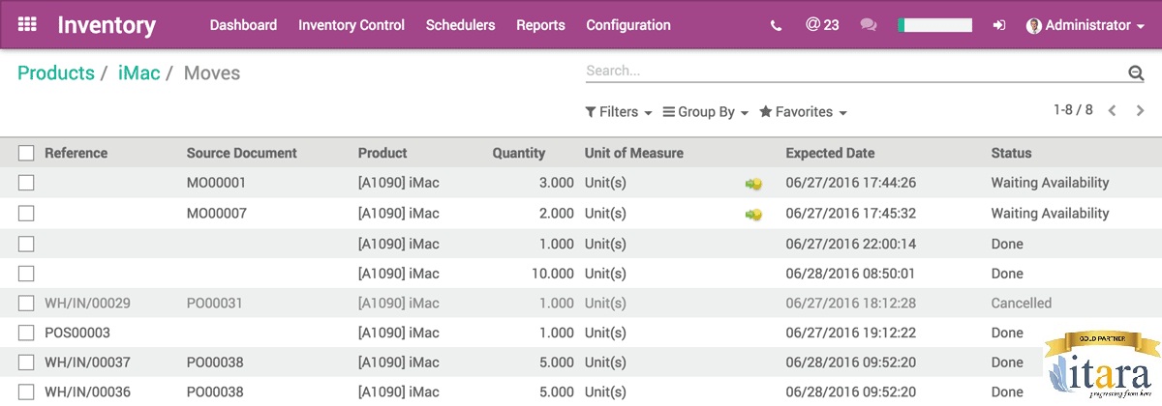This screenshot has width=1162, height=406.
Task: Sort by Expected Date column header
Action: click(x=830, y=153)
